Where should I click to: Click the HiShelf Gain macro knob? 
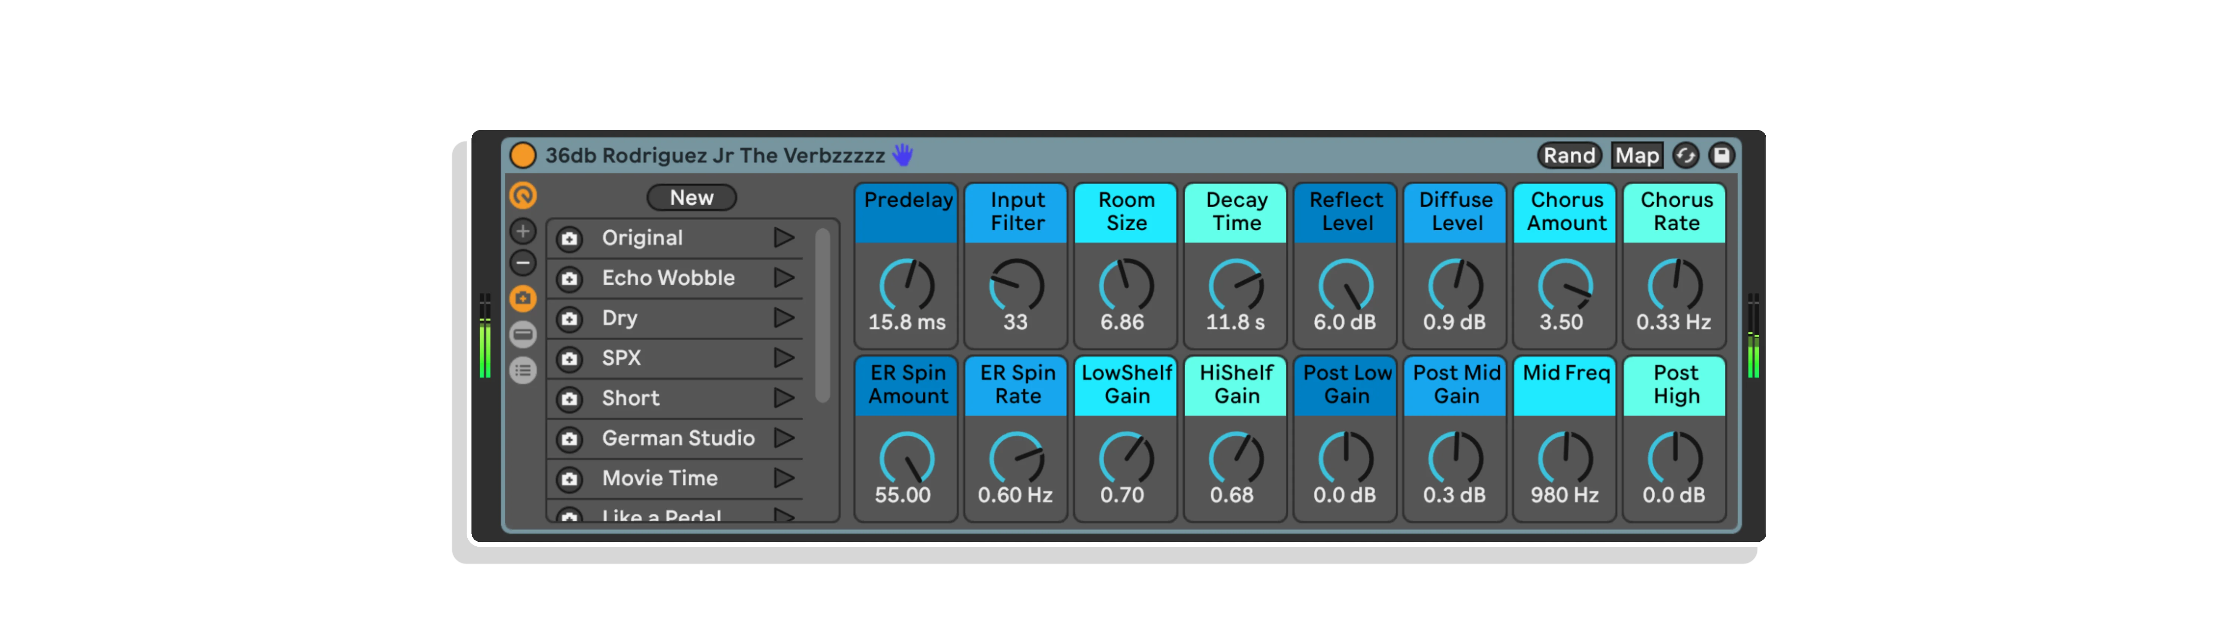(x=1235, y=458)
